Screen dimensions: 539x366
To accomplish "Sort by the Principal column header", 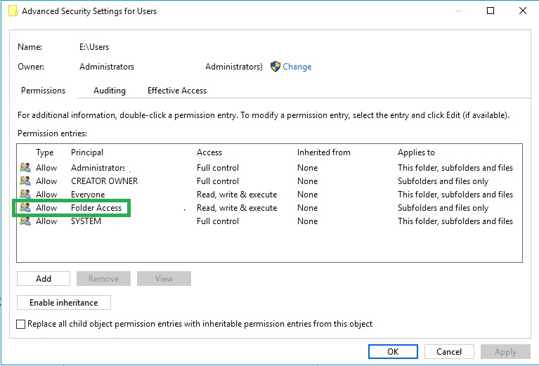I will [87, 152].
